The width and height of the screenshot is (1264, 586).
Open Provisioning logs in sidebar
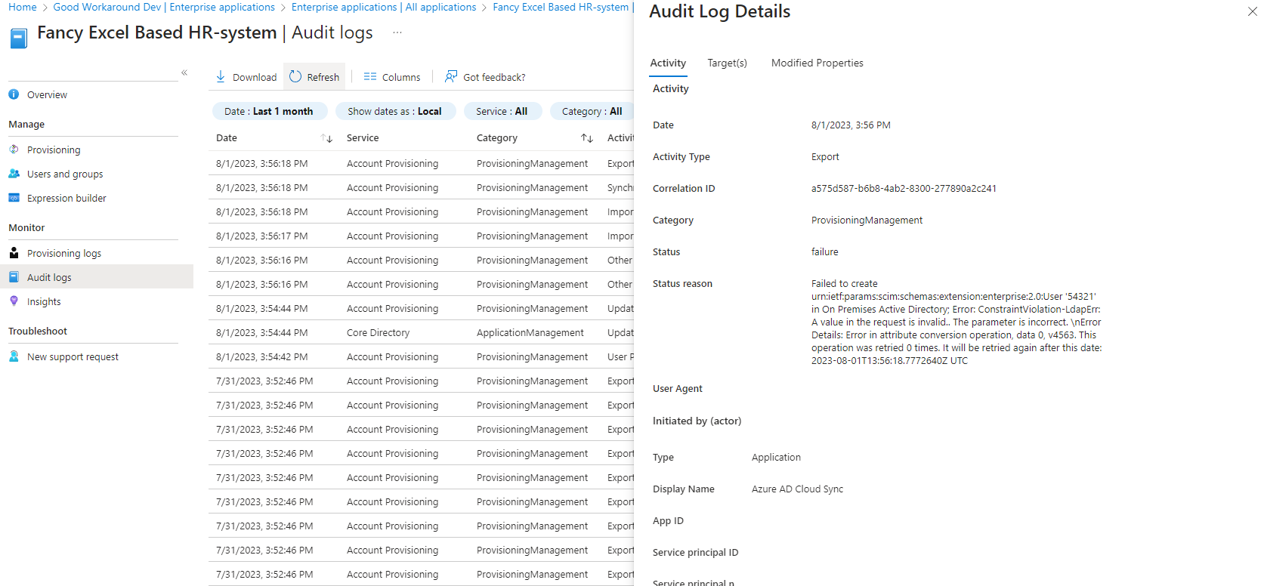coord(64,253)
